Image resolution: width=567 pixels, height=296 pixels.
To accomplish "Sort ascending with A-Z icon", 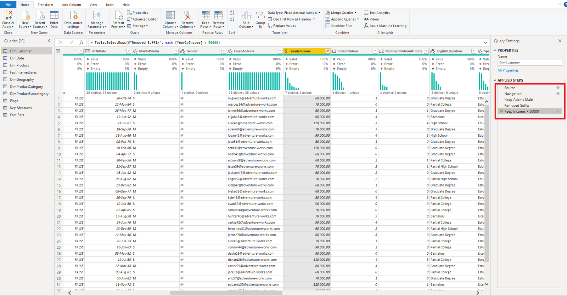I will [x=232, y=13].
